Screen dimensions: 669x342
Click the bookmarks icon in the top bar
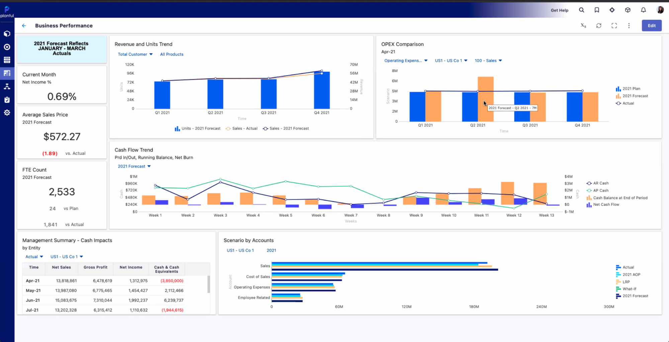[x=597, y=10]
